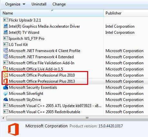Select Intel(R) TV Wizard program name
This screenshot has height=137, width=148.
point(24,32)
